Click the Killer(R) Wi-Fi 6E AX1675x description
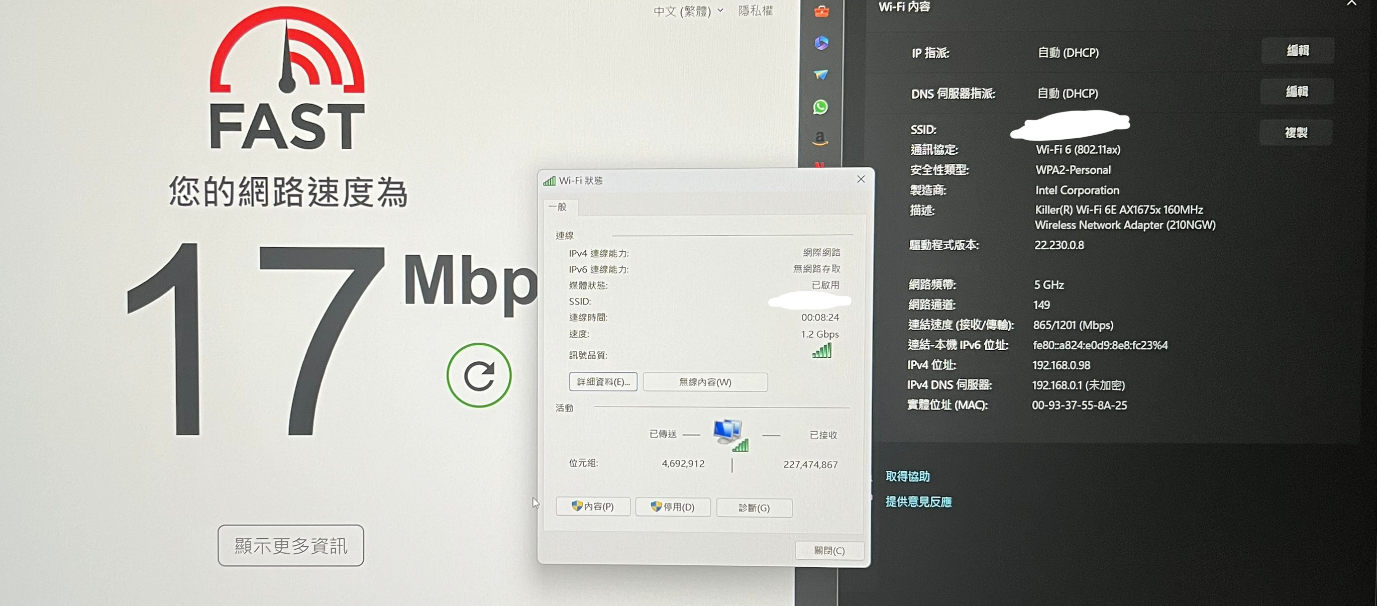1377x606 pixels. click(x=1125, y=217)
